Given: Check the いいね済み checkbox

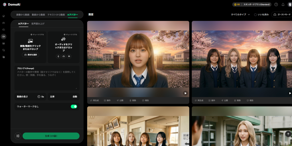Looking at the screenshot, I should click(255, 14).
